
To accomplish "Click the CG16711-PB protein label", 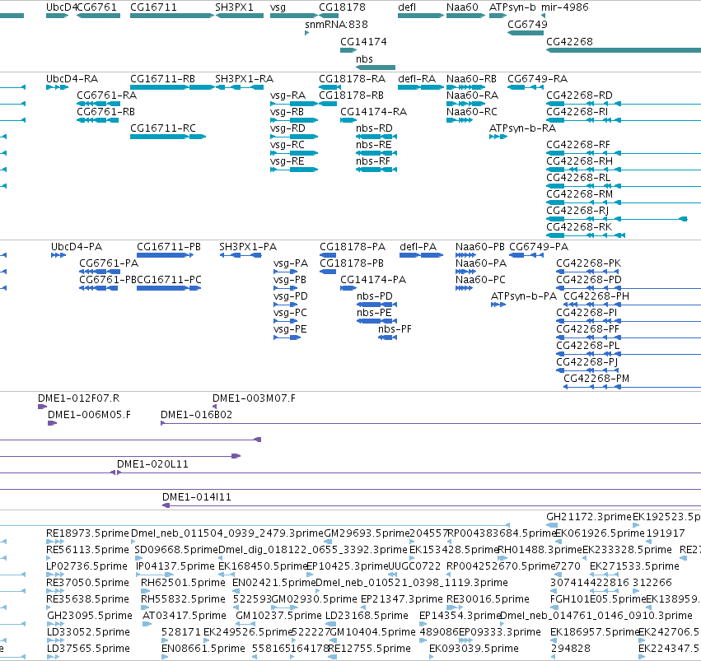I will pyautogui.click(x=169, y=247).
